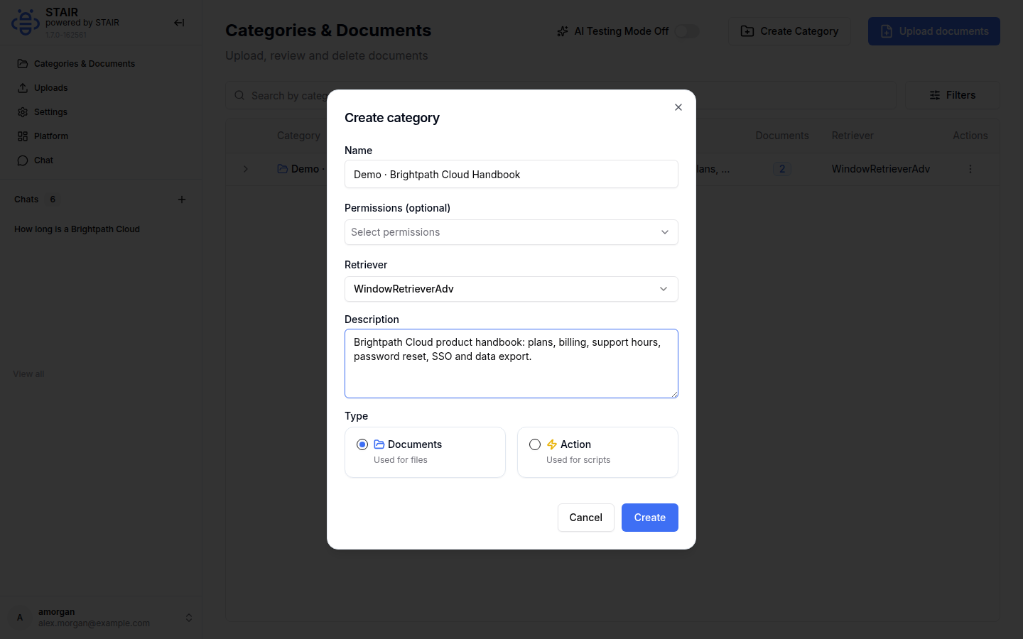Click the Chats count badge 6

[53, 200]
